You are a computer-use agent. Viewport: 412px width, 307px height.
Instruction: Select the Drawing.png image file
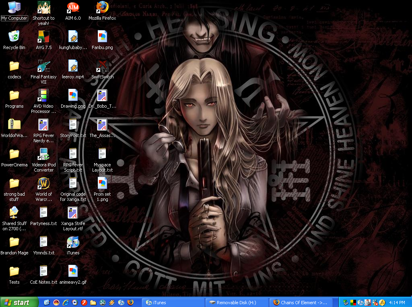73,99
